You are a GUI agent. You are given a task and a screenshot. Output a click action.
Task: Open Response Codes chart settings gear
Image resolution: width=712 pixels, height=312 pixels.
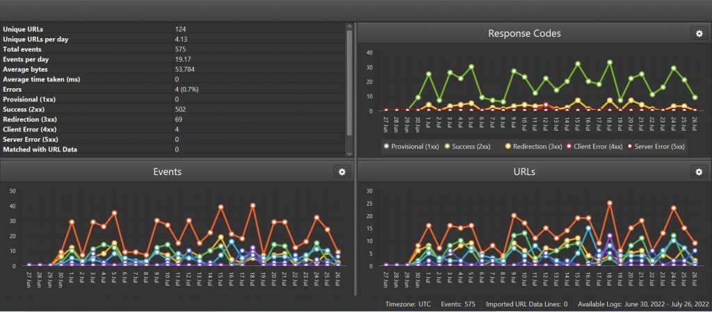coord(699,33)
